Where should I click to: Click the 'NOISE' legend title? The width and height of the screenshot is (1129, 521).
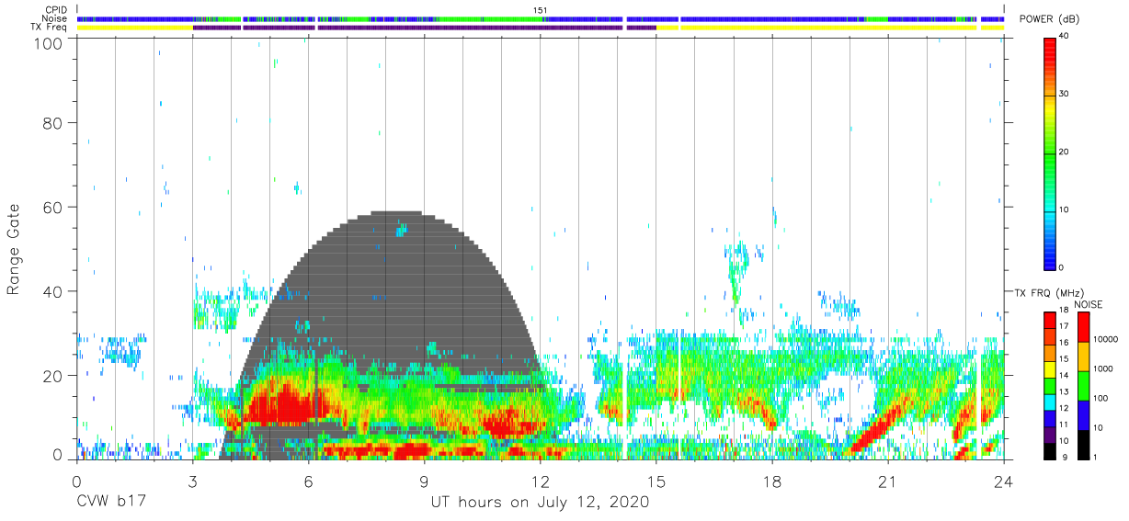coord(1088,304)
